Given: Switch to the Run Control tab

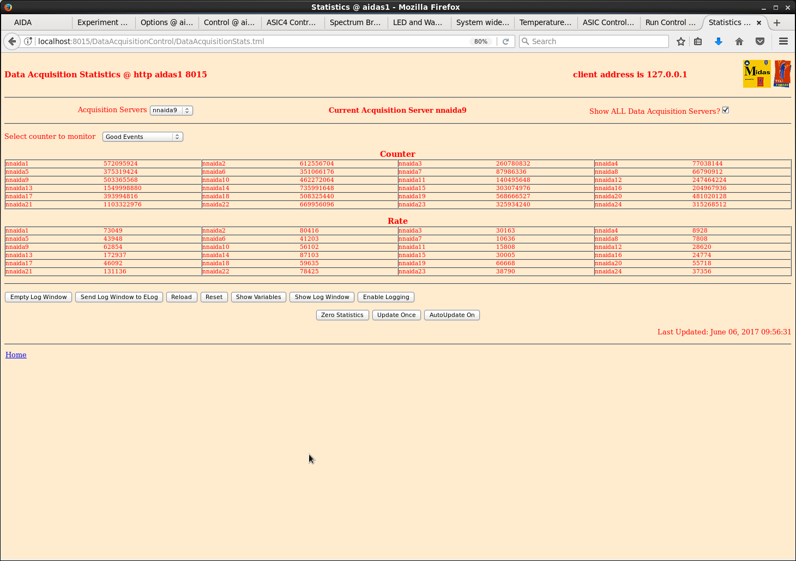Looking at the screenshot, I should [670, 22].
